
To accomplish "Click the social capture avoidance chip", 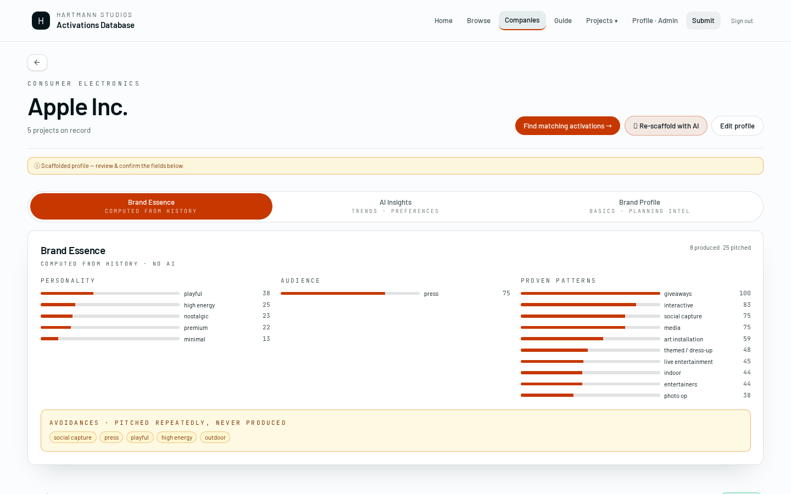I will pos(73,437).
